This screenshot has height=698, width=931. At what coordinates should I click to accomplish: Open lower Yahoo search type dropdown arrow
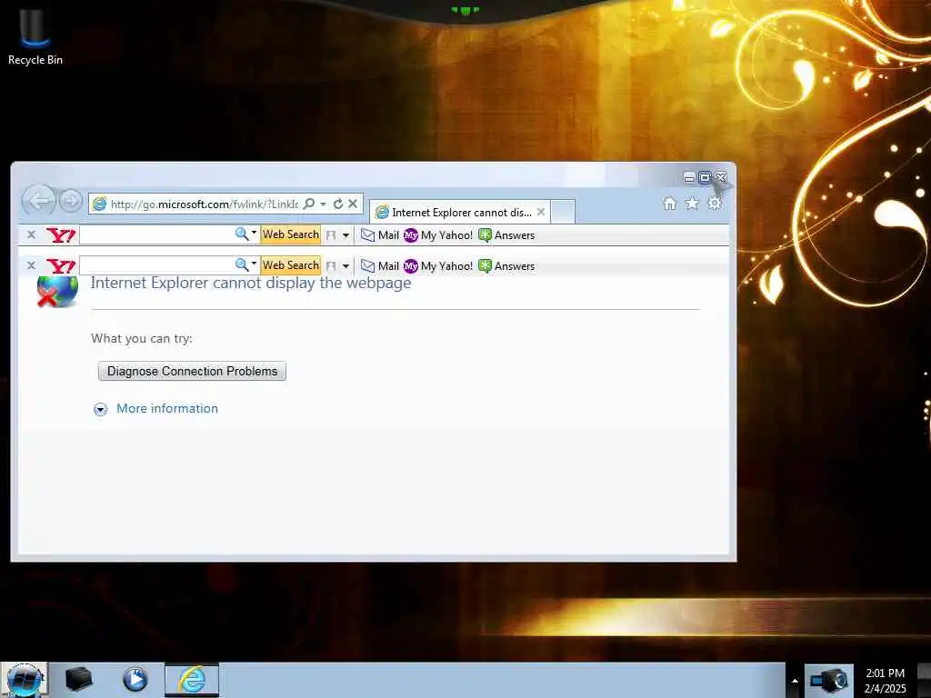click(x=255, y=263)
